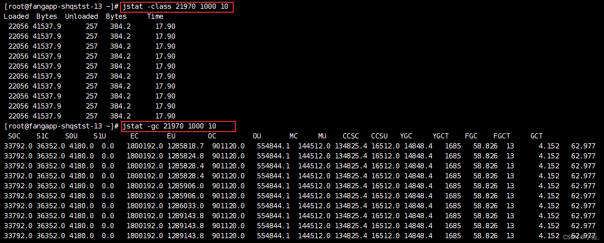Click the jstat -class command text
This screenshot has width=604, height=243.
[175, 7]
